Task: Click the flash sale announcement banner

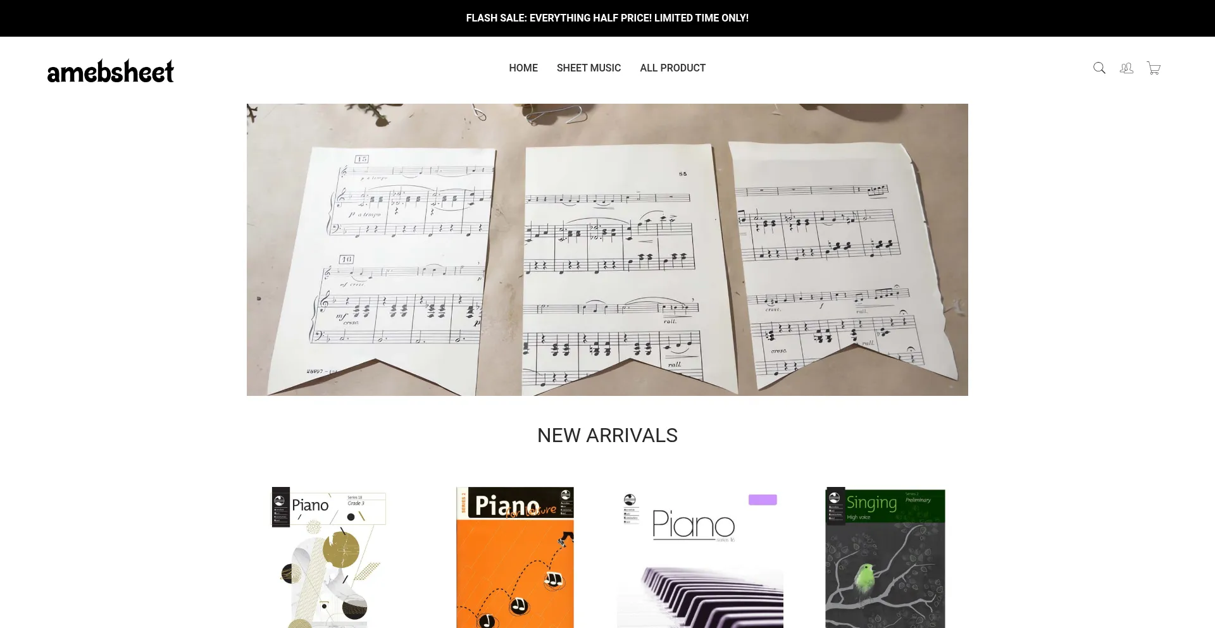Action: (x=607, y=18)
